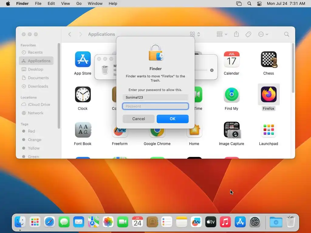Viewport: 311px width, 233px height.
Task: Open the App Store application icon
Action: click(x=83, y=59)
